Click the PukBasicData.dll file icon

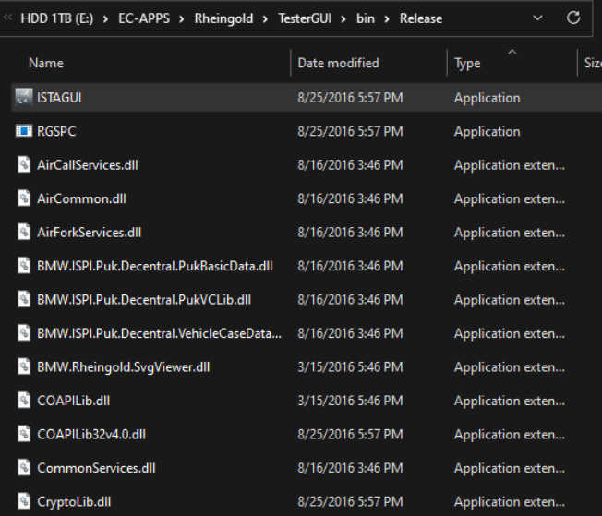24,266
